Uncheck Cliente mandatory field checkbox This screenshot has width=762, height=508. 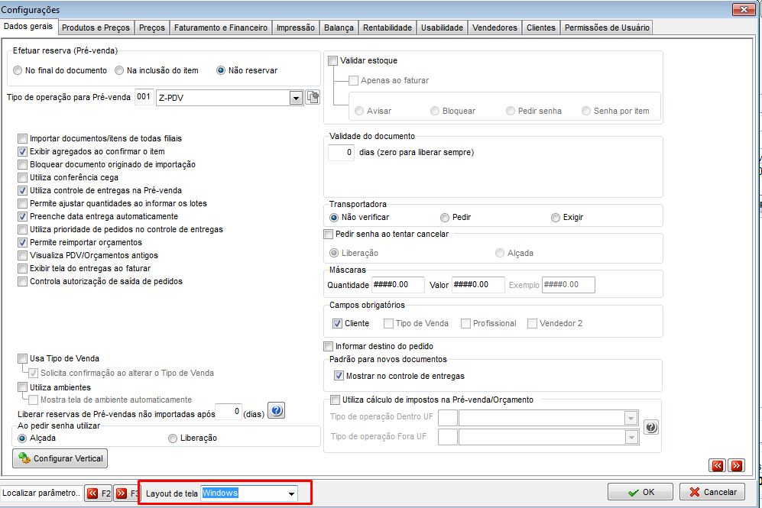337,323
